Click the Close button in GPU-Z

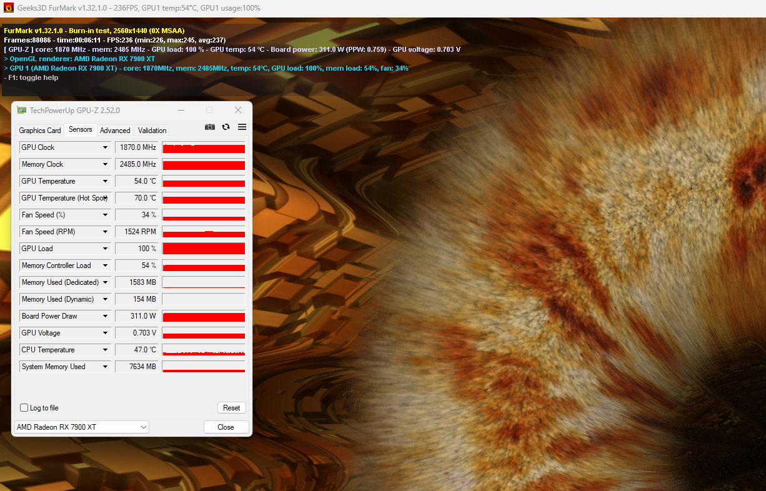[x=226, y=427]
